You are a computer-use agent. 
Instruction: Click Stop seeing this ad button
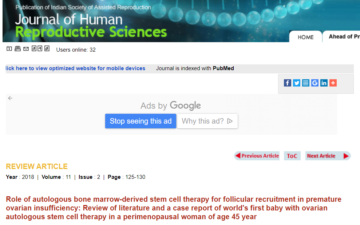pos(141,121)
